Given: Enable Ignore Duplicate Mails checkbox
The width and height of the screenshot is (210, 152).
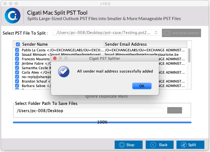Looking at the screenshot, I should (x=77, y=96).
